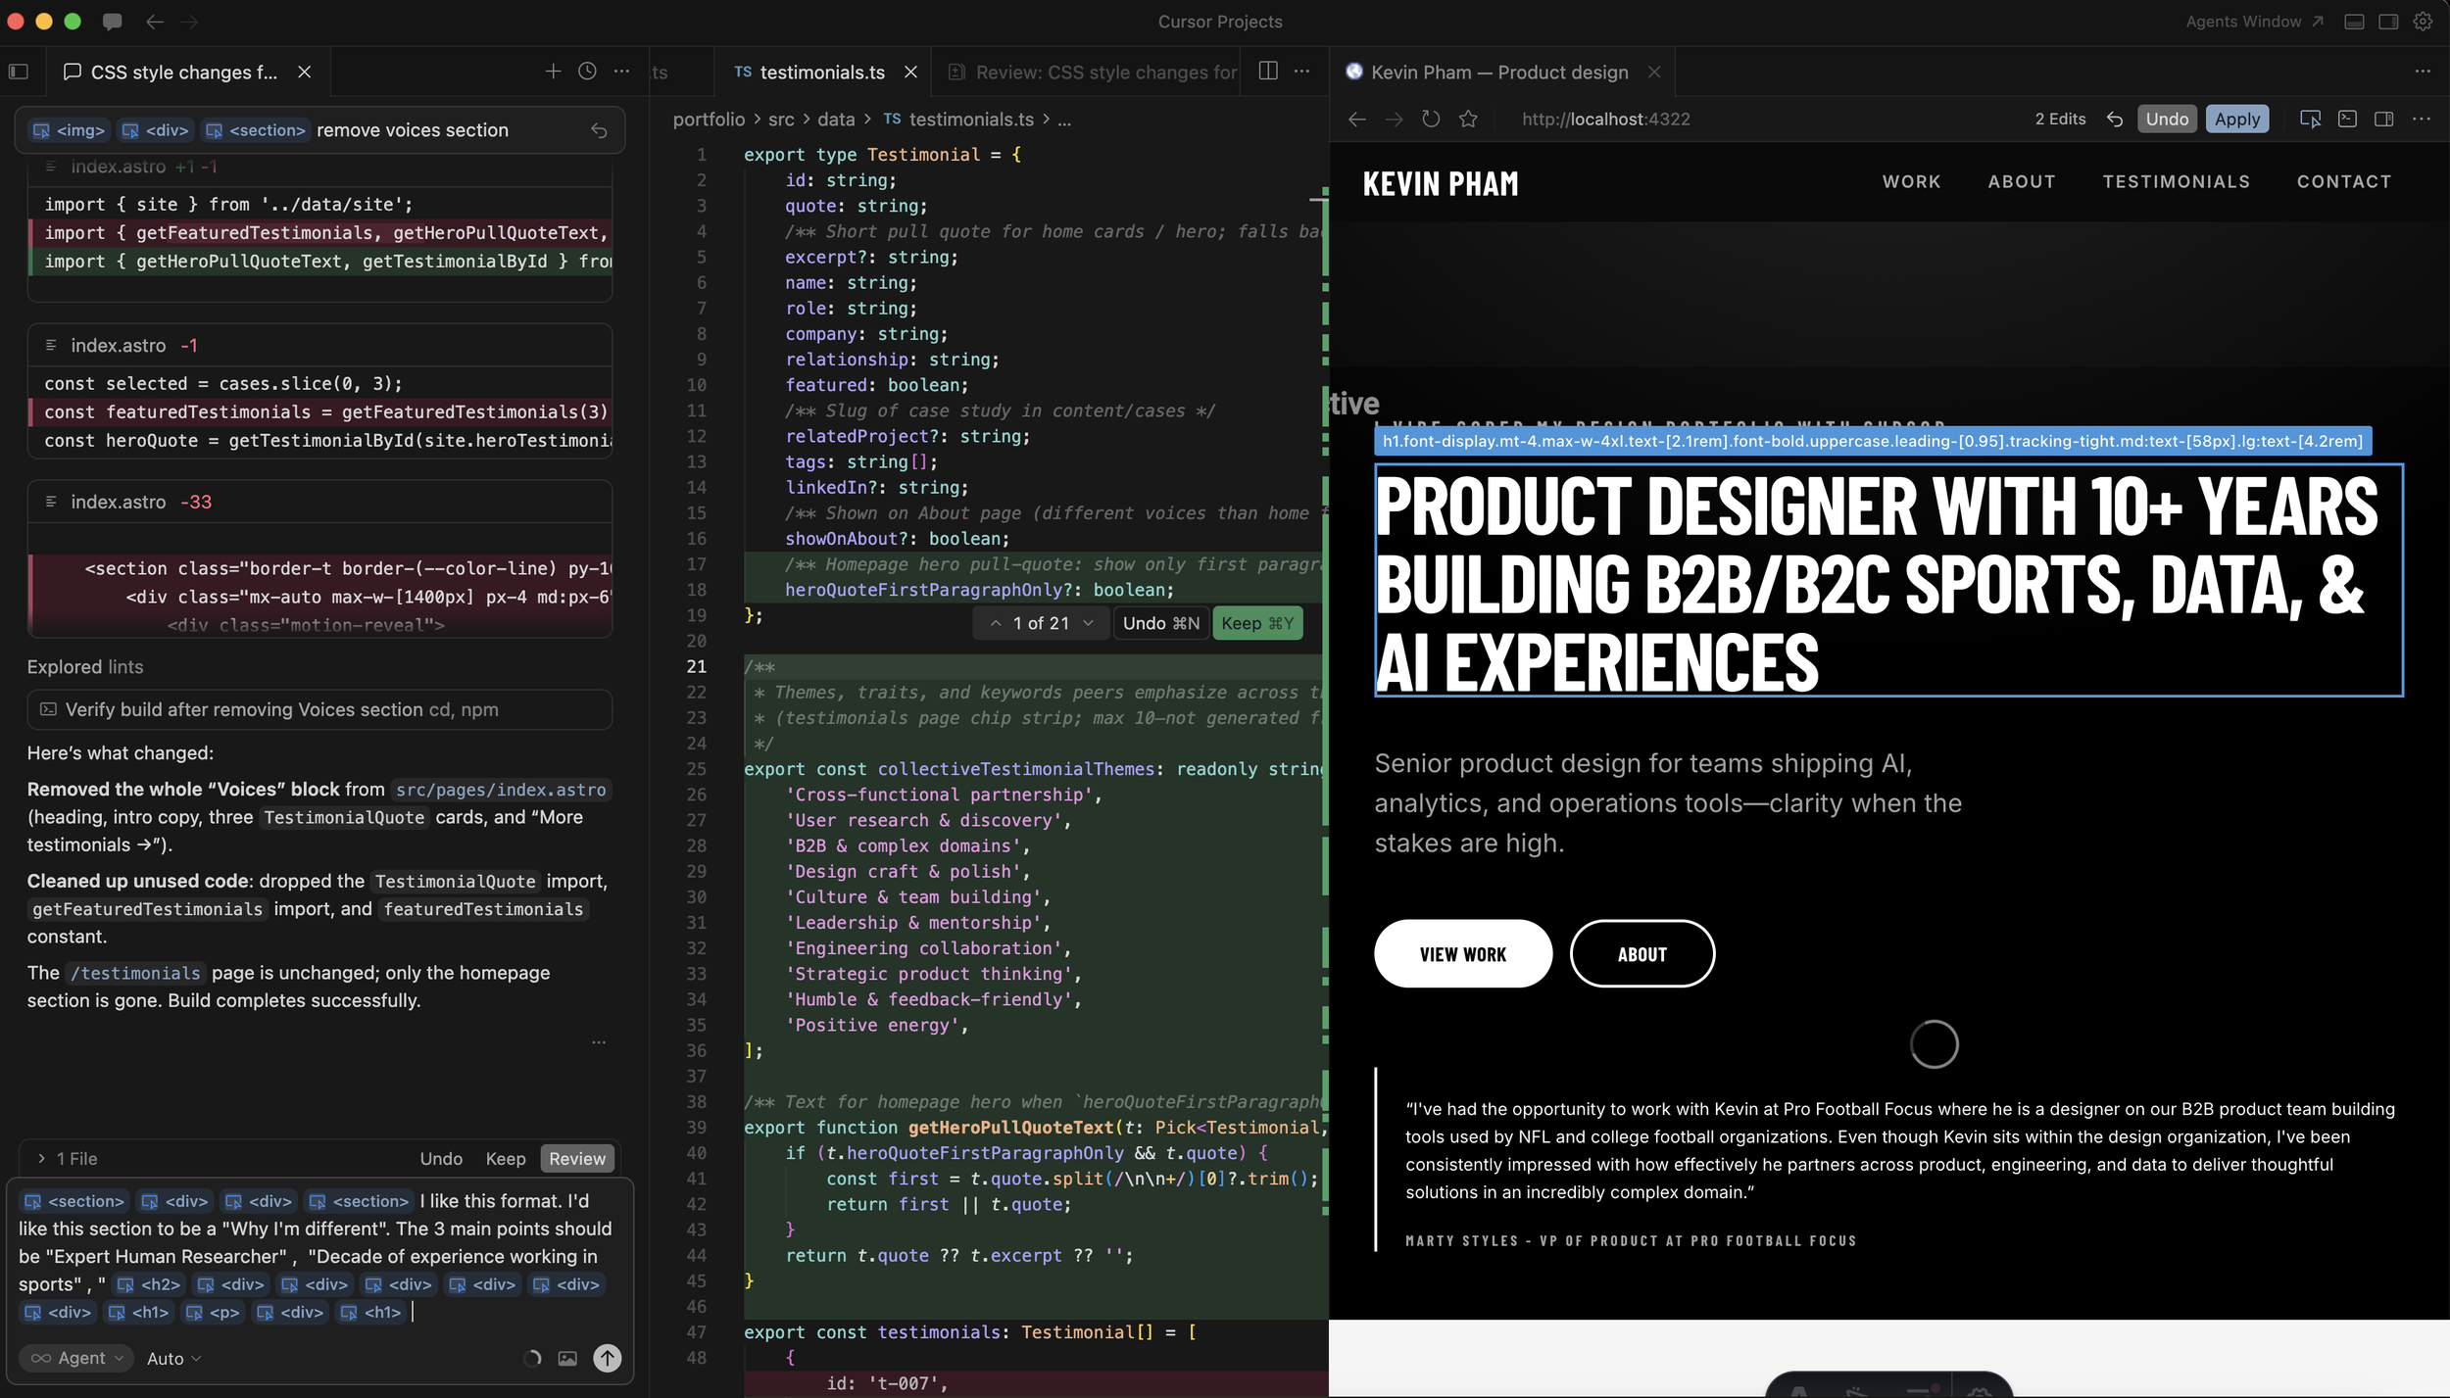Screen dimensions: 2450x1398
Task: Keep the current diff change
Action: click(x=1257, y=623)
